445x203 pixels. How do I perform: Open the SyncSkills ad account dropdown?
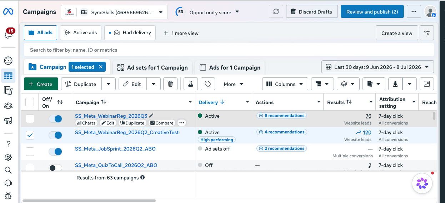click(x=114, y=12)
